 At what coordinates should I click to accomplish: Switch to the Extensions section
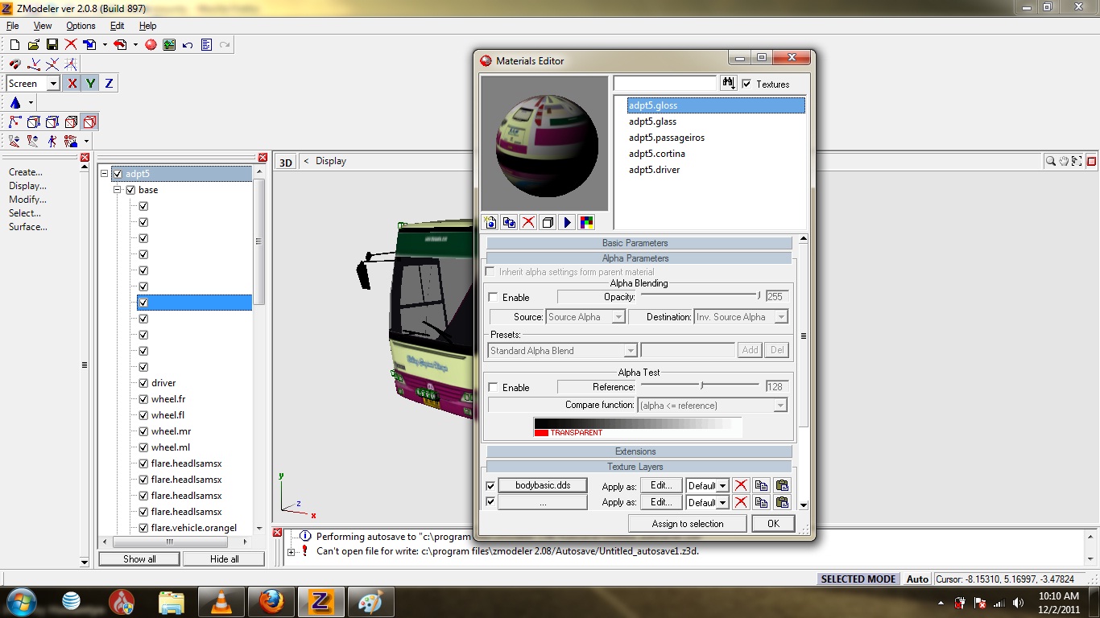coord(635,451)
